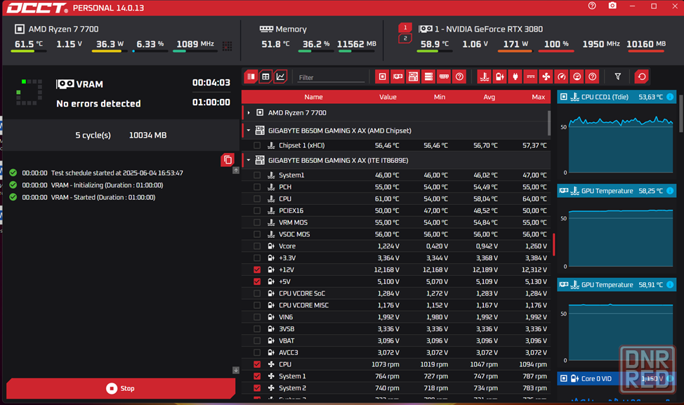Screen dimensions: 684x405
Task: Filter sensors by usage dial icon
Action: pyautogui.click(x=577, y=77)
